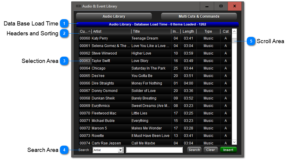289x160 pixels.
Task: Click the Search button
Action: pos(194,150)
